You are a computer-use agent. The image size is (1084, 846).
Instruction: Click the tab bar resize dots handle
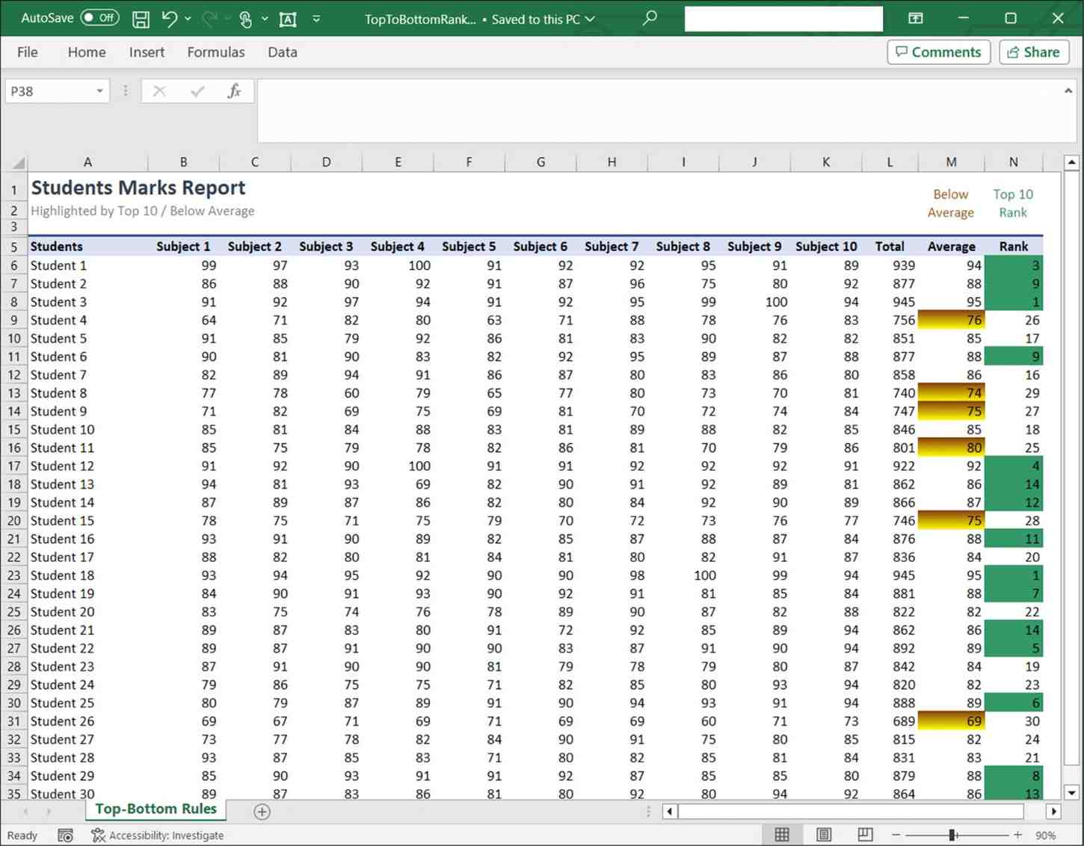648,812
